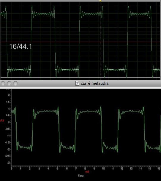
Task: Click the Time axis label
Action: tap(81, 176)
